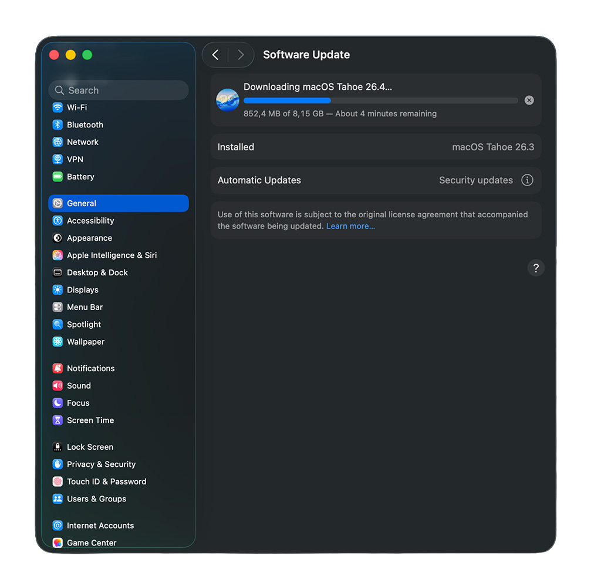Click the Focus moon icon
Image resolution: width=601 pixels, height=586 pixels.
point(58,403)
